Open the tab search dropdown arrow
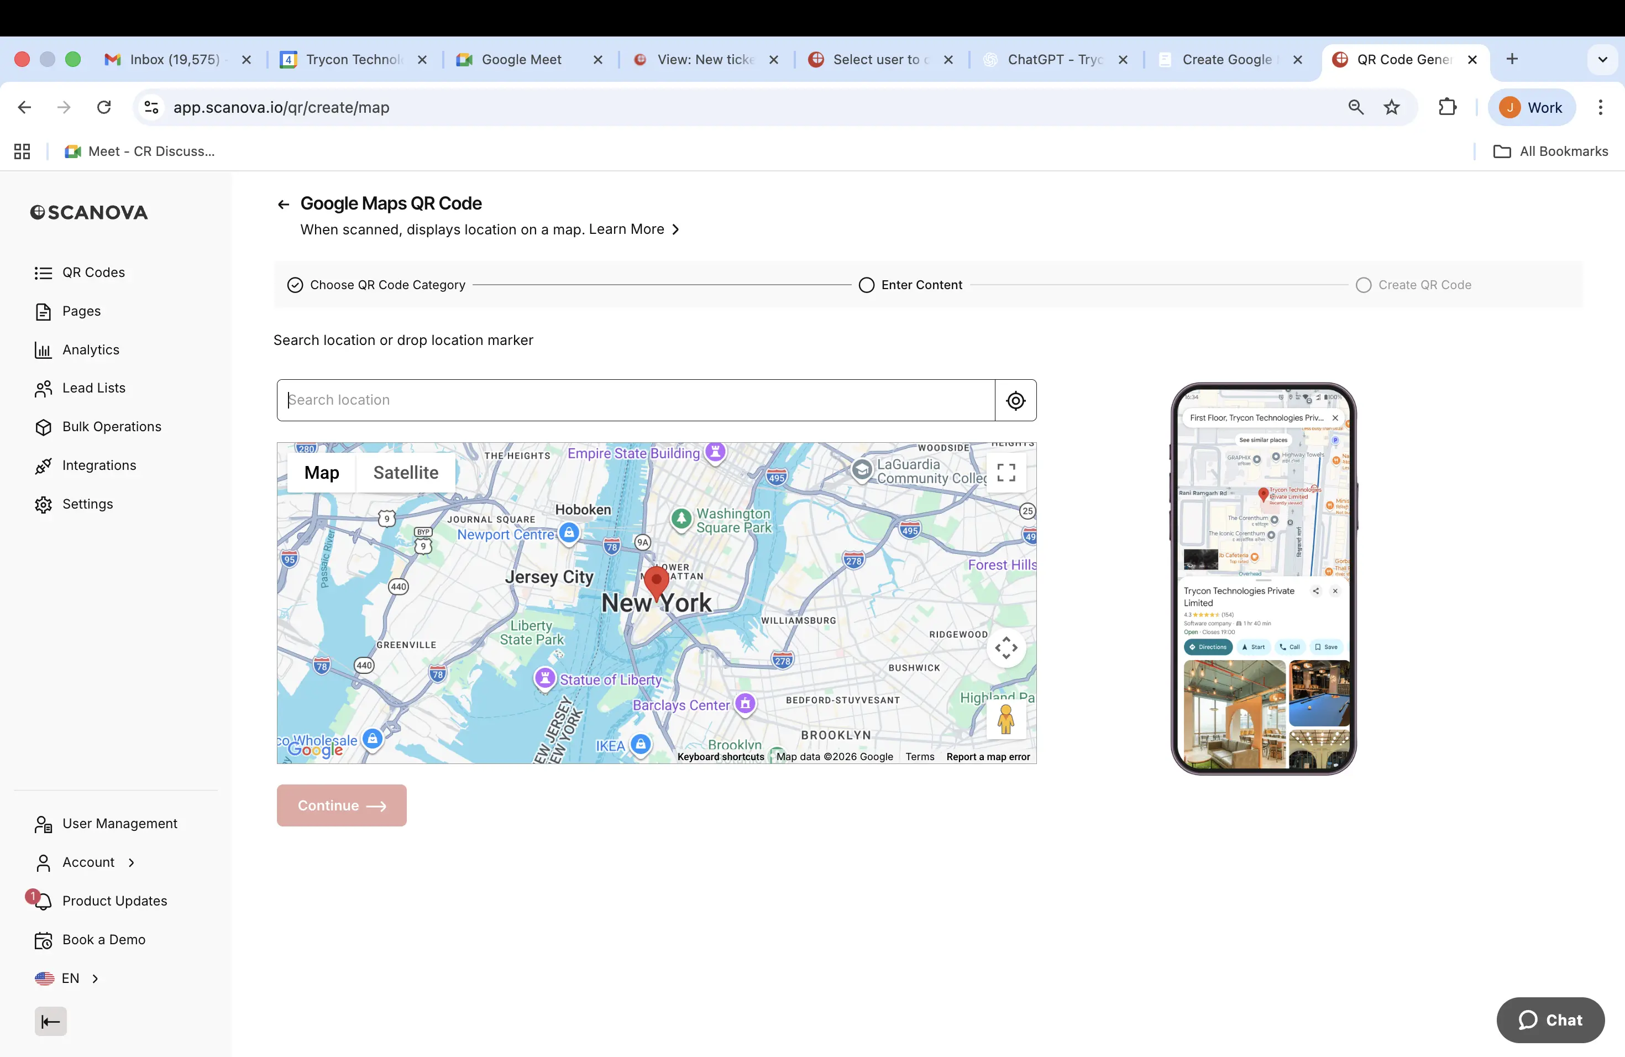 [1602, 59]
